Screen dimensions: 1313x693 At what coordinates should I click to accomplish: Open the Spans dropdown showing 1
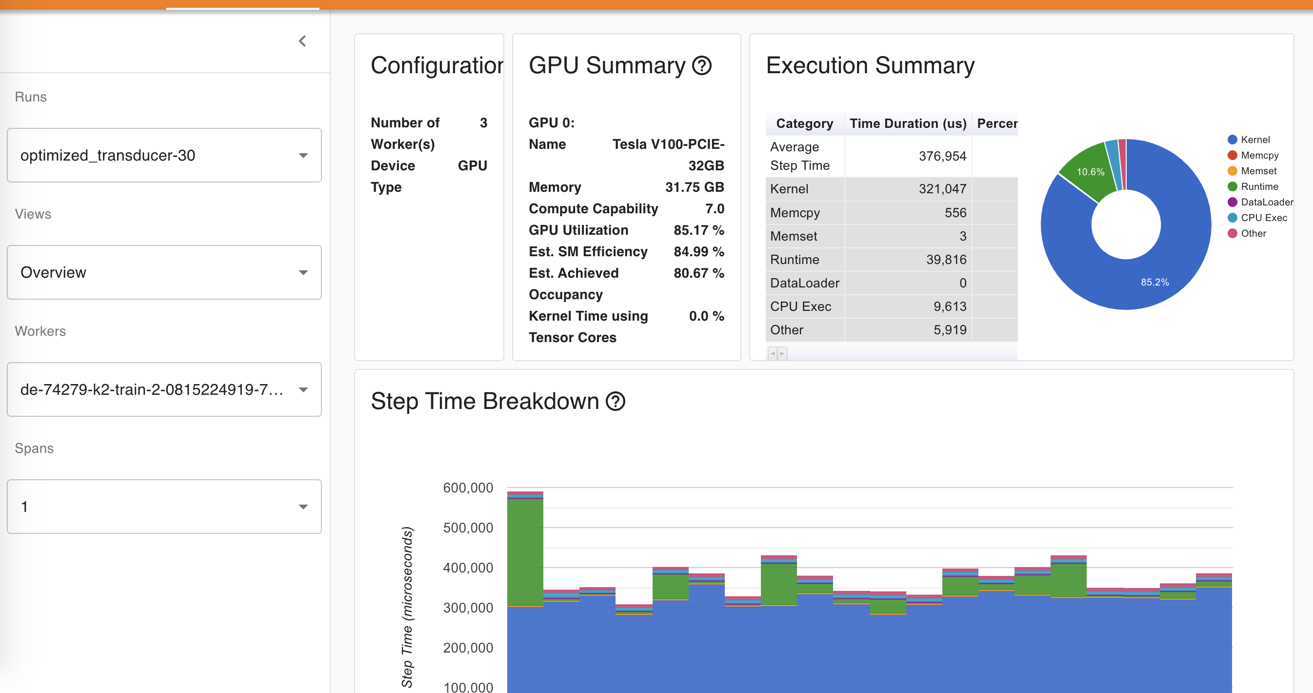pos(164,507)
